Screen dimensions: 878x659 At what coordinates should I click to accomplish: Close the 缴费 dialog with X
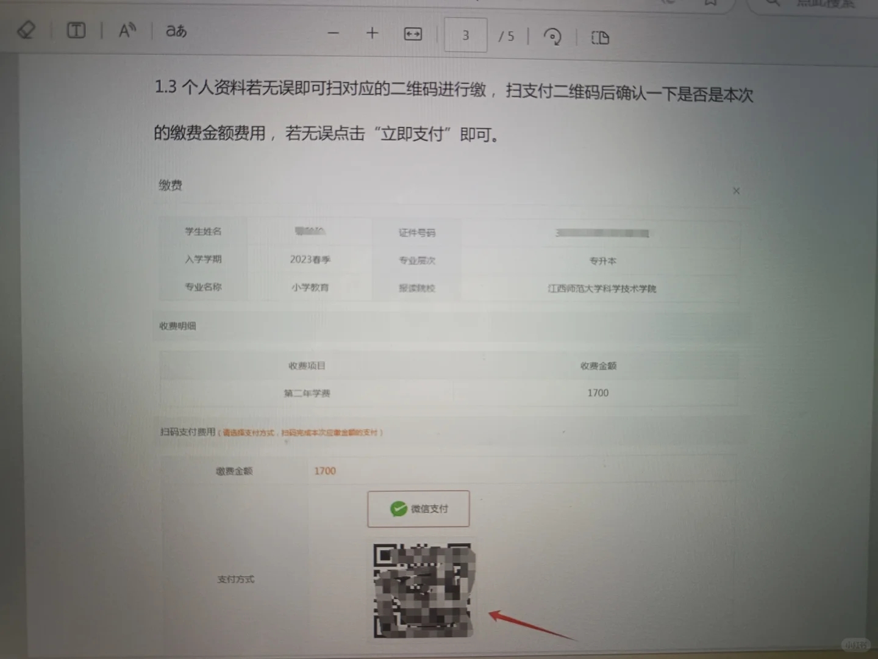click(x=736, y=191)
